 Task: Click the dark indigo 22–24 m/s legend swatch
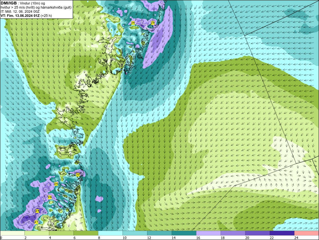click(282, 233)
